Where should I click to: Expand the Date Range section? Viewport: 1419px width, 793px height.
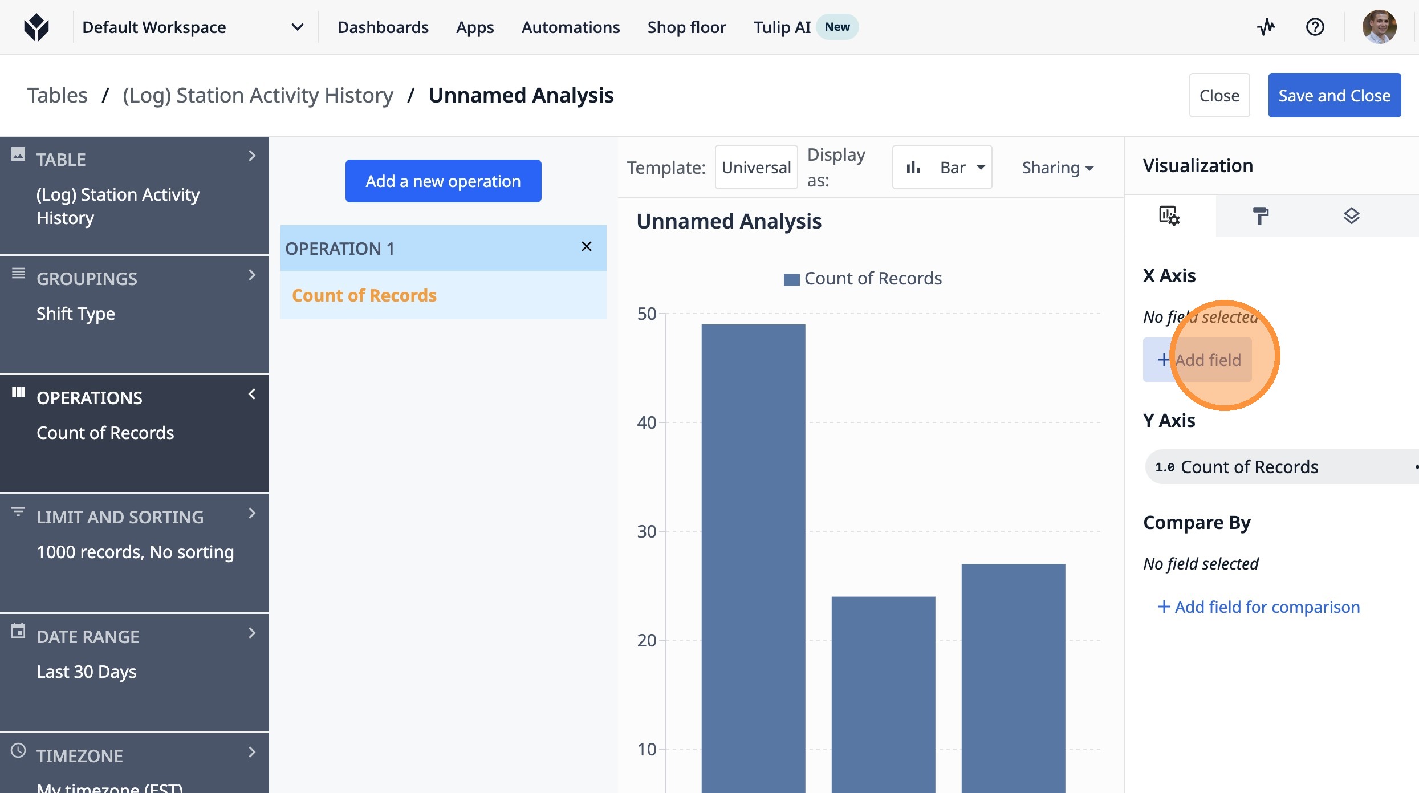pos(251,633)
